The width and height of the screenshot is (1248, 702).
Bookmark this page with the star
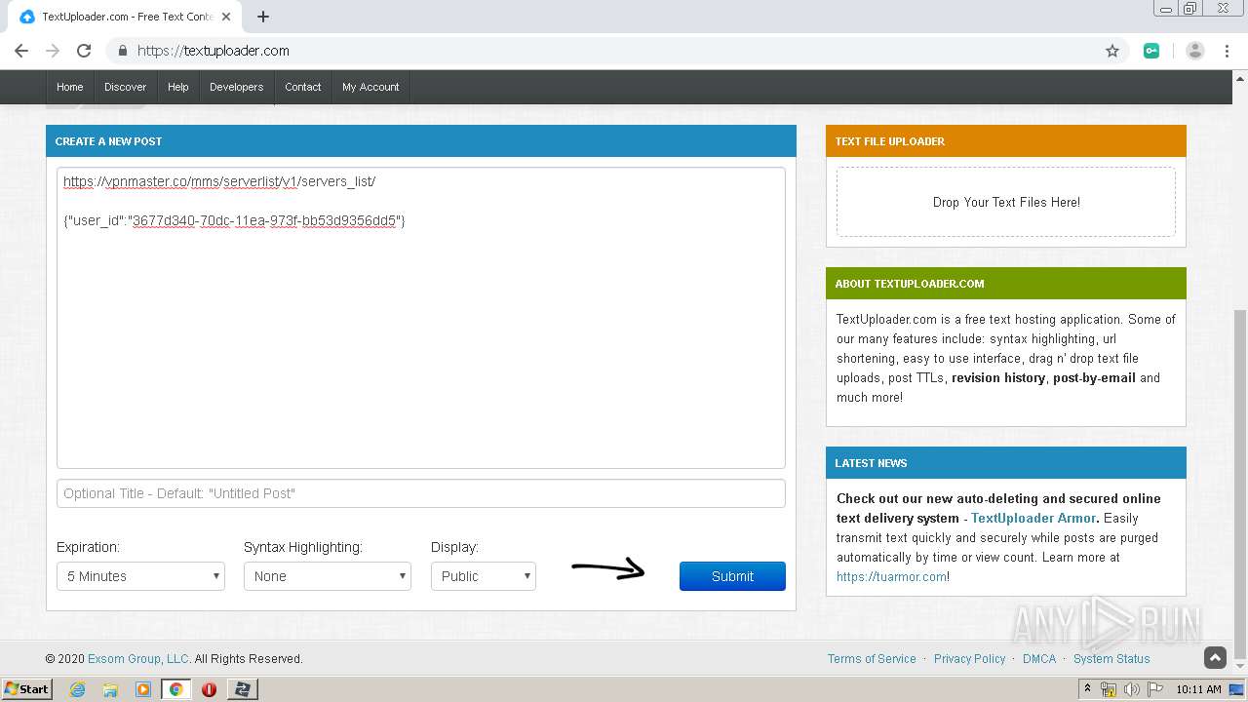point(1111,51)
